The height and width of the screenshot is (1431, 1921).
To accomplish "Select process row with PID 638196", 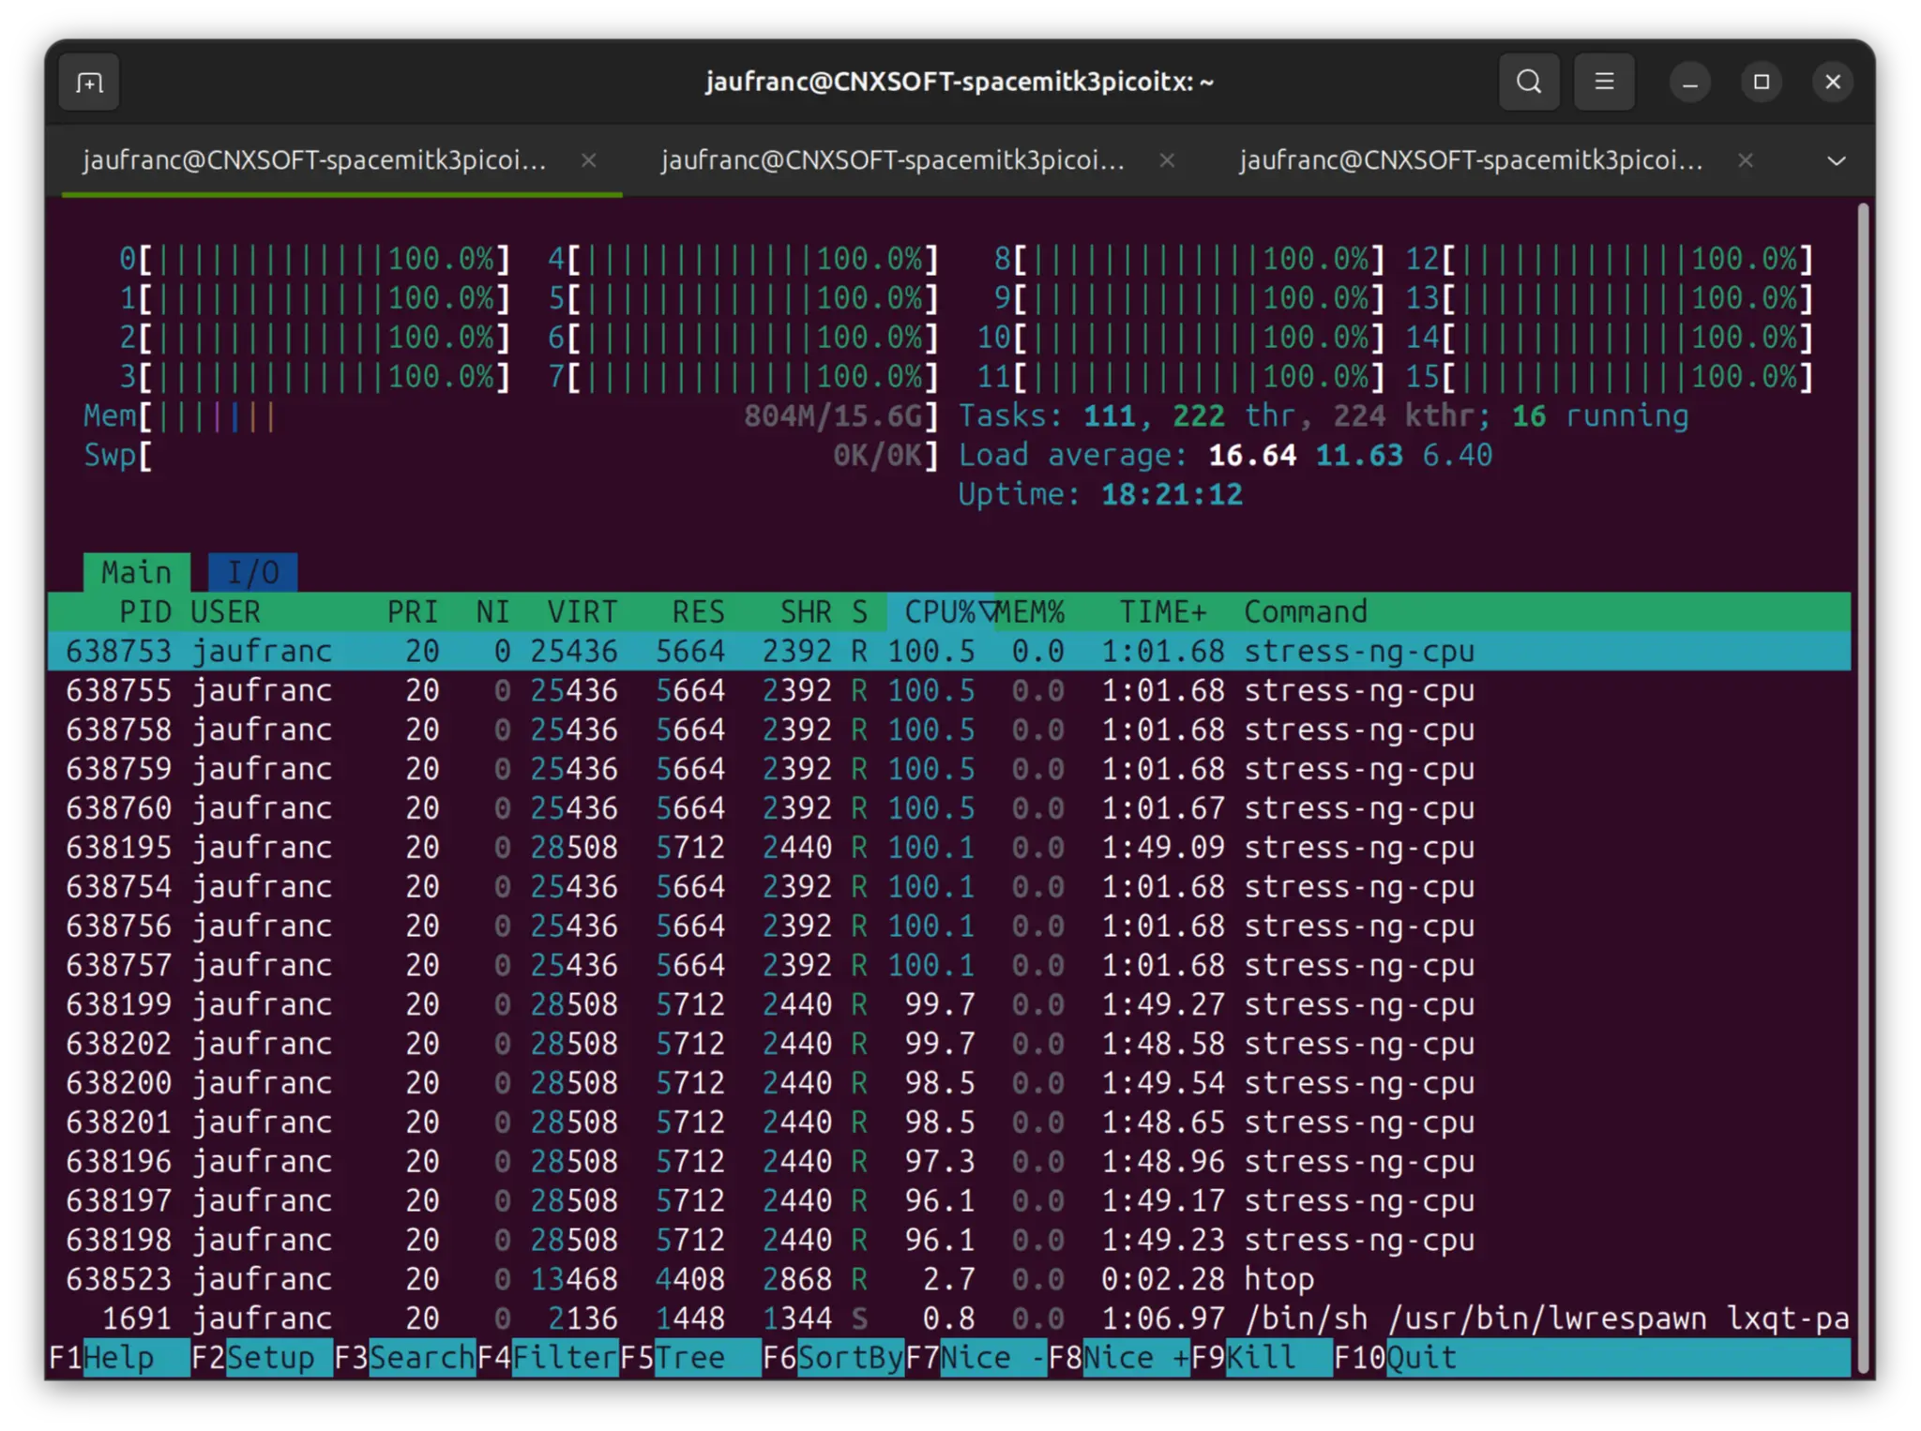I will 949,1162.
